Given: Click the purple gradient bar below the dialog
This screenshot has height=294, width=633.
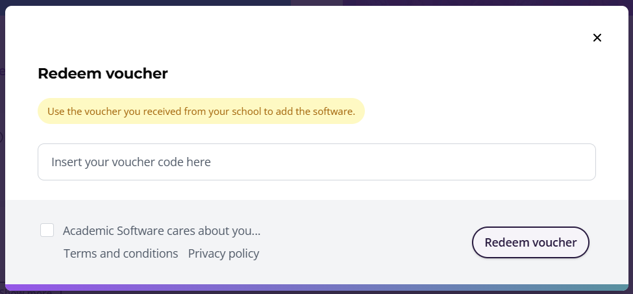Looking at the screenshot, I should pyautogui.click(x=316, y=287).
